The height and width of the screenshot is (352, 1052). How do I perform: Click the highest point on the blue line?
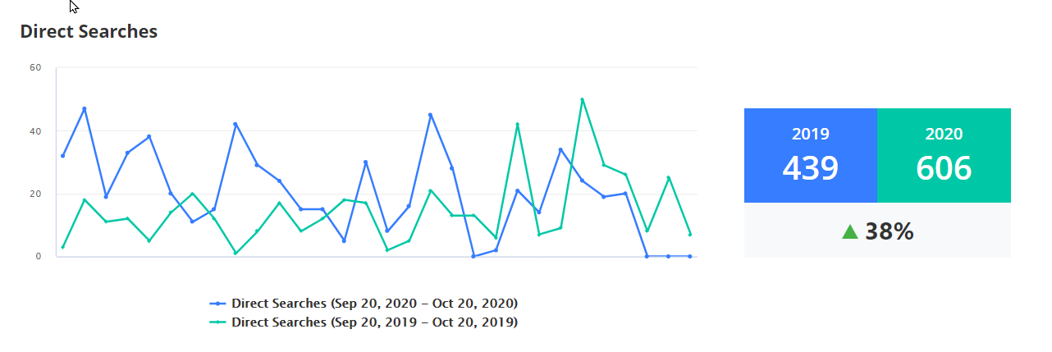pos(84,108)
